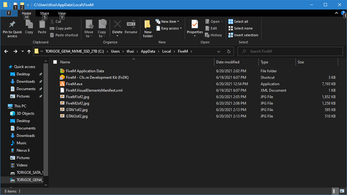Click the History command
347x195 pixels.
pos(213,35)
